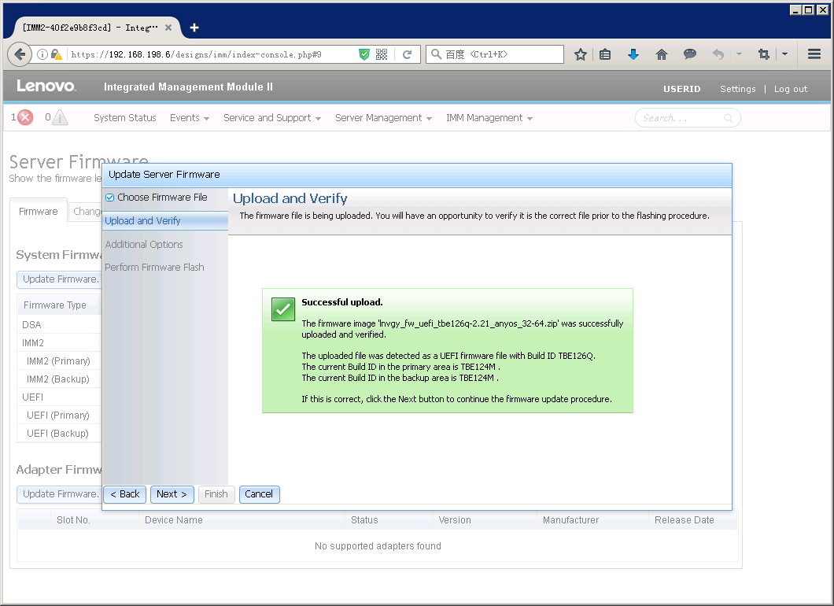Viewport: 834px width, 606px height.
Task: Reload the page with refresh icon
Action: pos(407,54)
